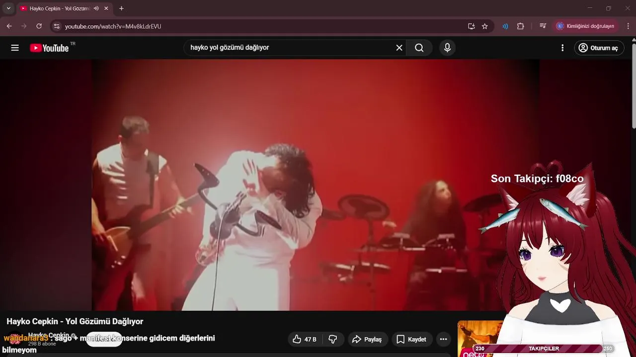
Task: Open the Hayko Cepkin channel name link
Action: pos(49,335)
